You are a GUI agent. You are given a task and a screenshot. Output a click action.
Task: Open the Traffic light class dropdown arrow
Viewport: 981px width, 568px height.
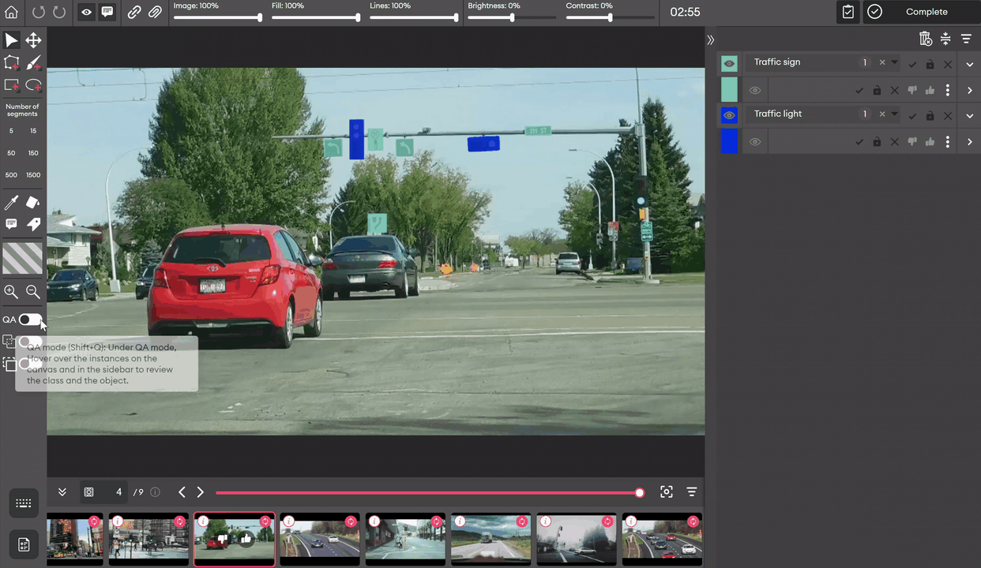coord(895,114)
